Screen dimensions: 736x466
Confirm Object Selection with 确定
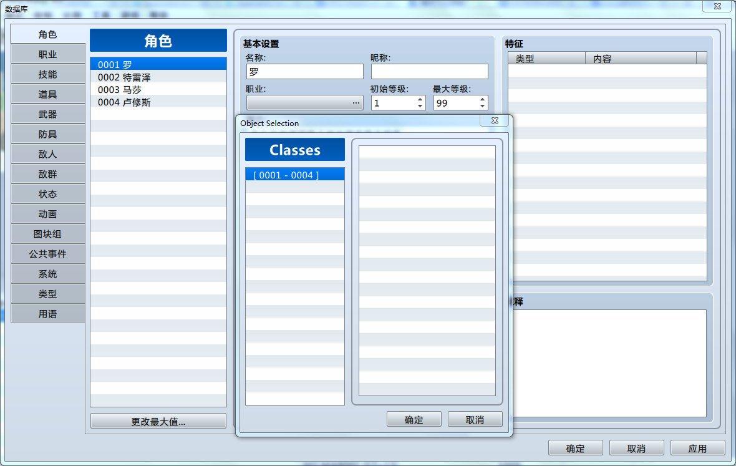tap(414, 420)
